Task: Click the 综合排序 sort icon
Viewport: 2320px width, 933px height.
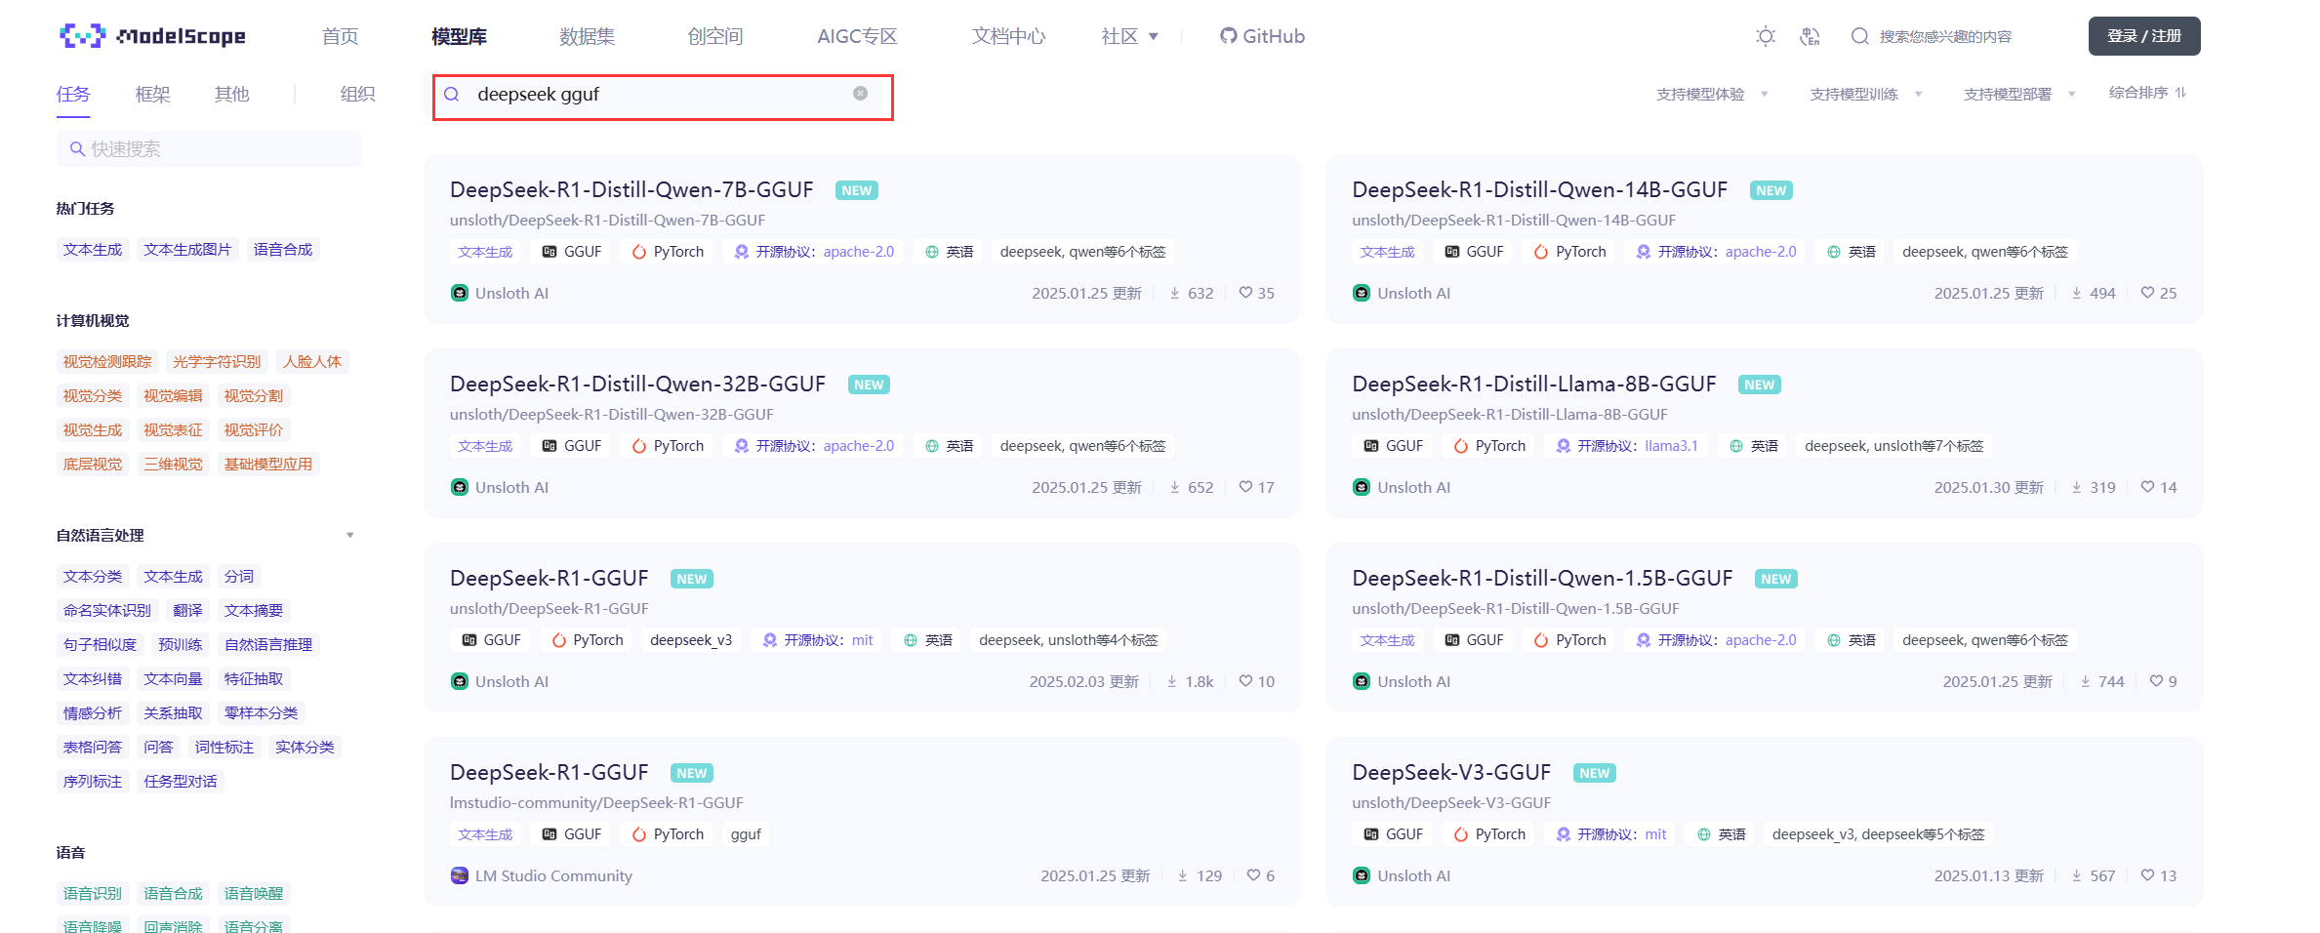Action: pos(2180,93)
